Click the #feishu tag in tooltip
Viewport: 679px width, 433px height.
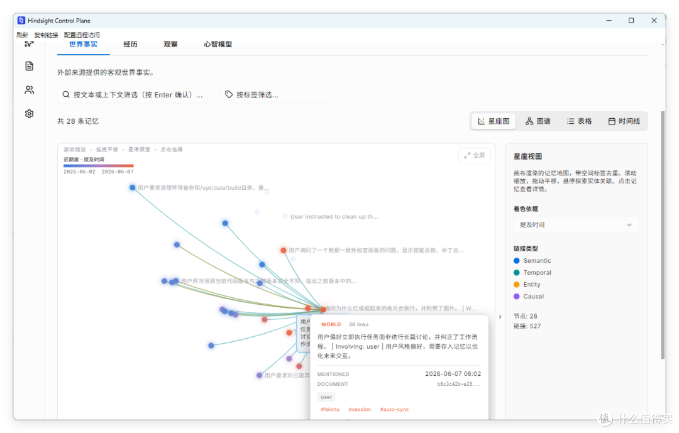pyautogui.click(x=330, y=409)
